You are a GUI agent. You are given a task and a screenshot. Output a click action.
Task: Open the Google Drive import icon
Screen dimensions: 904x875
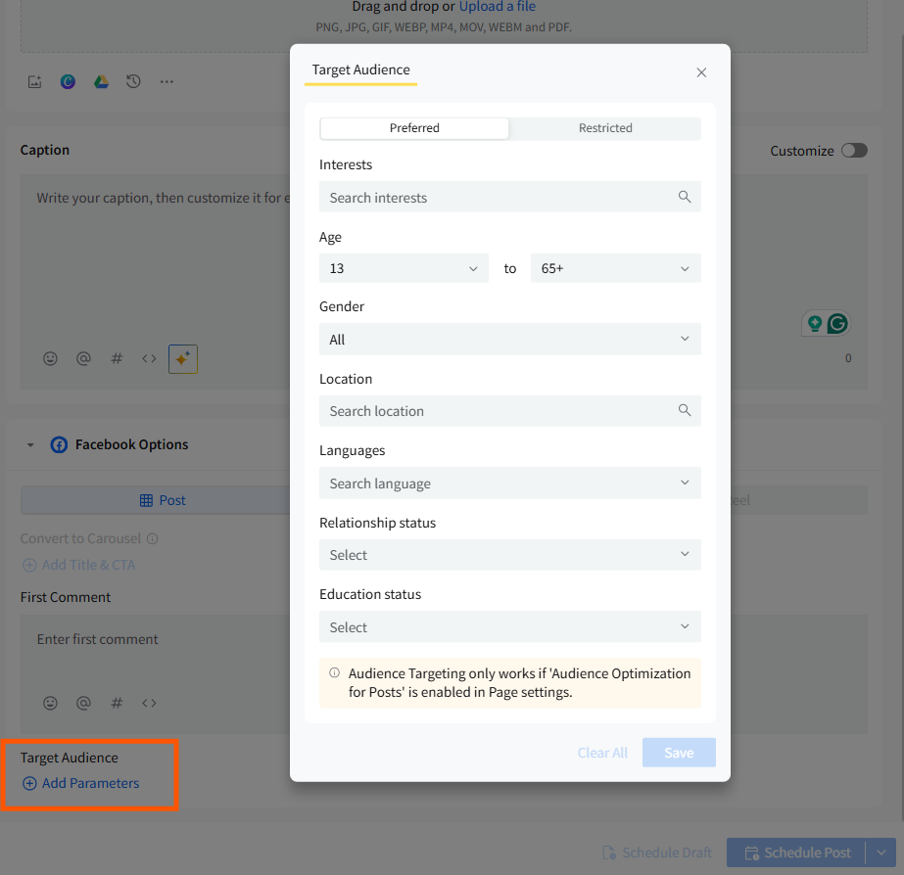(x=101, y=82)
